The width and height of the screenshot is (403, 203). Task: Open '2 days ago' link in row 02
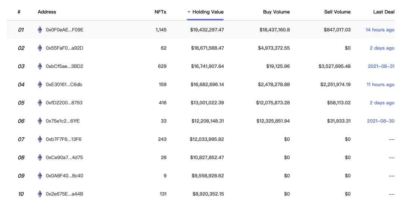coord(382,48)
